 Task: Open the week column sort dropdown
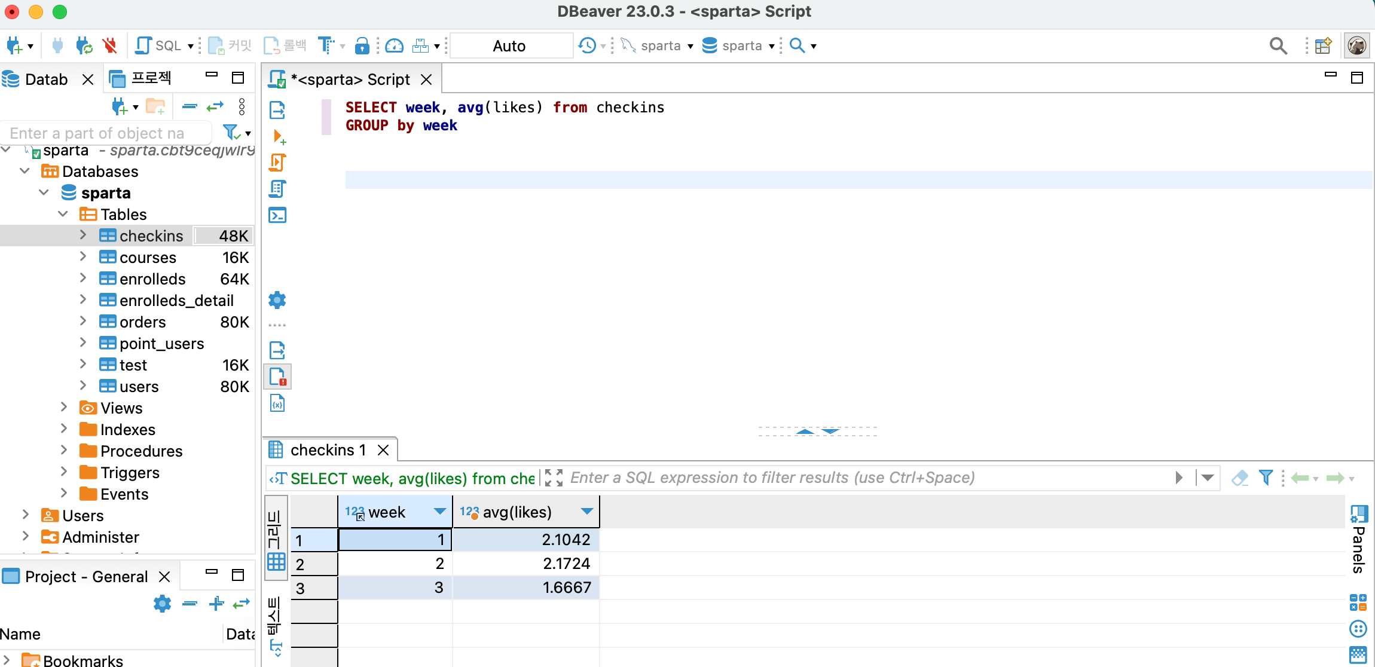[439, 512]
